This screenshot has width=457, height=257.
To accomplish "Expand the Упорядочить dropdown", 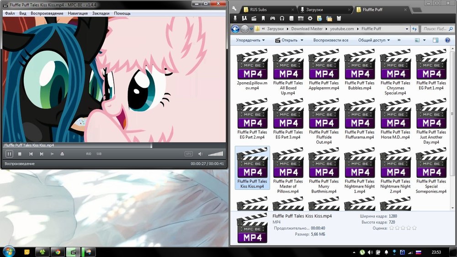I will [x=251, y=40].
